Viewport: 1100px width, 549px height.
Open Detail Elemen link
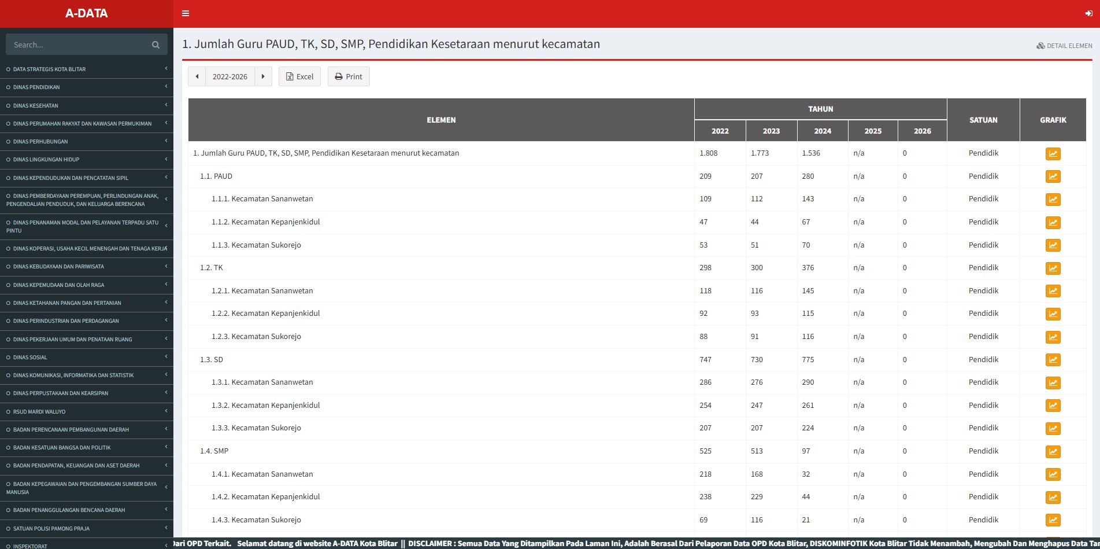(x=1064, y=46)
